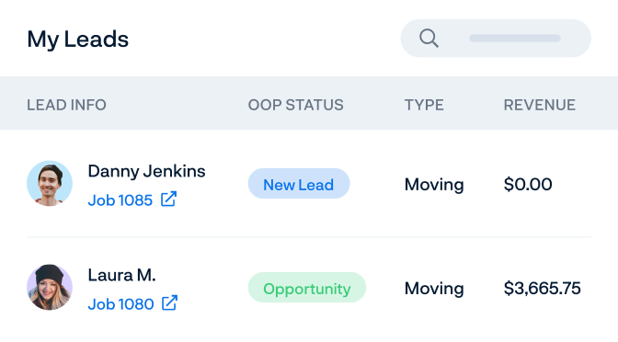This screenshot has height=342, width=618.
Task: Select the Laura M. name text
Action: (121, 275)
